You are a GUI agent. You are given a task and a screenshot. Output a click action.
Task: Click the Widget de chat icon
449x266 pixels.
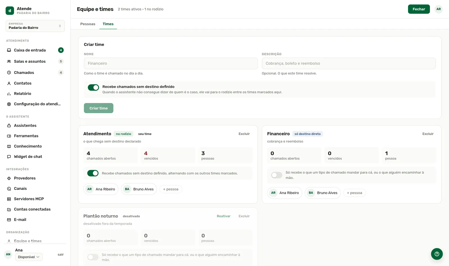pyautogui.click(x=9, y=157)
